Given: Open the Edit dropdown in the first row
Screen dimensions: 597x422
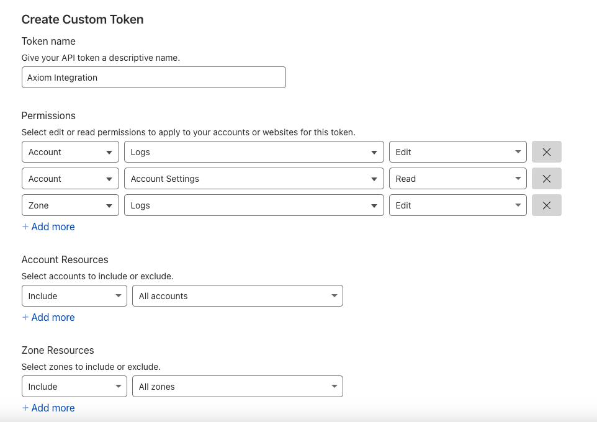Looking at the screenshot, I should pos(457,152).
